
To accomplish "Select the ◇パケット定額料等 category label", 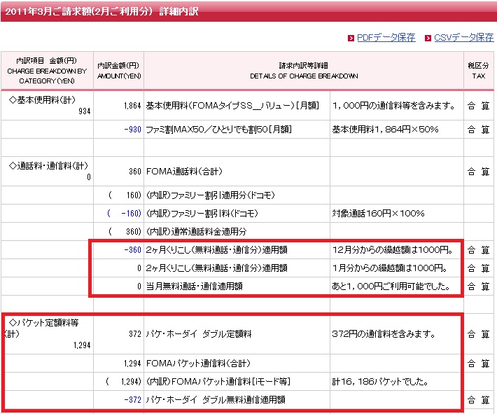I will point(42,328).
